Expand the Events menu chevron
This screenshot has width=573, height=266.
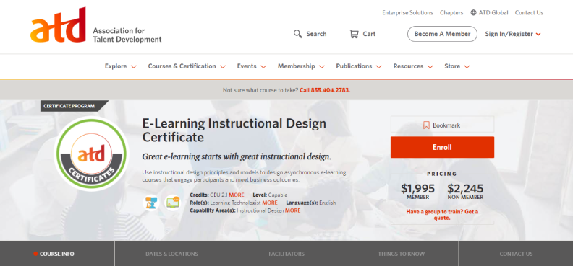pyautogui.click(x=263, y=67)
